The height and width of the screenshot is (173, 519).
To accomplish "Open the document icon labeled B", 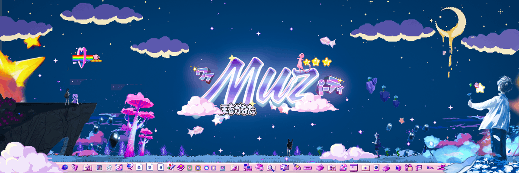I will click(149, 167).
